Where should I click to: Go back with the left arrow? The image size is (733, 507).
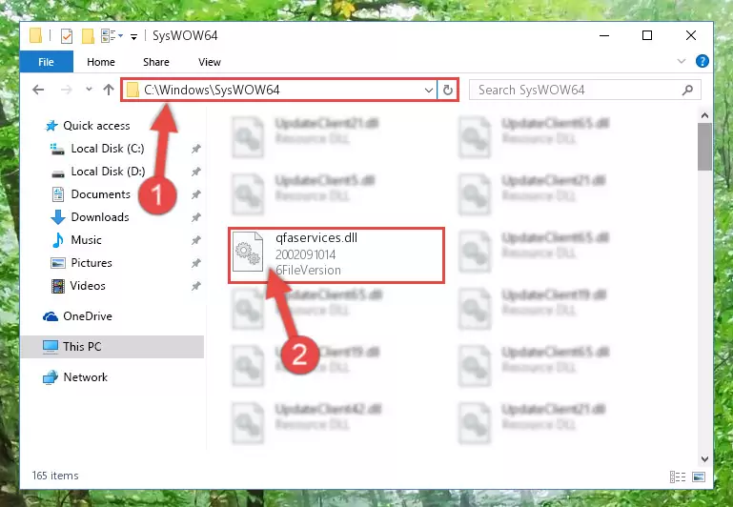click(x=38, y=90)
